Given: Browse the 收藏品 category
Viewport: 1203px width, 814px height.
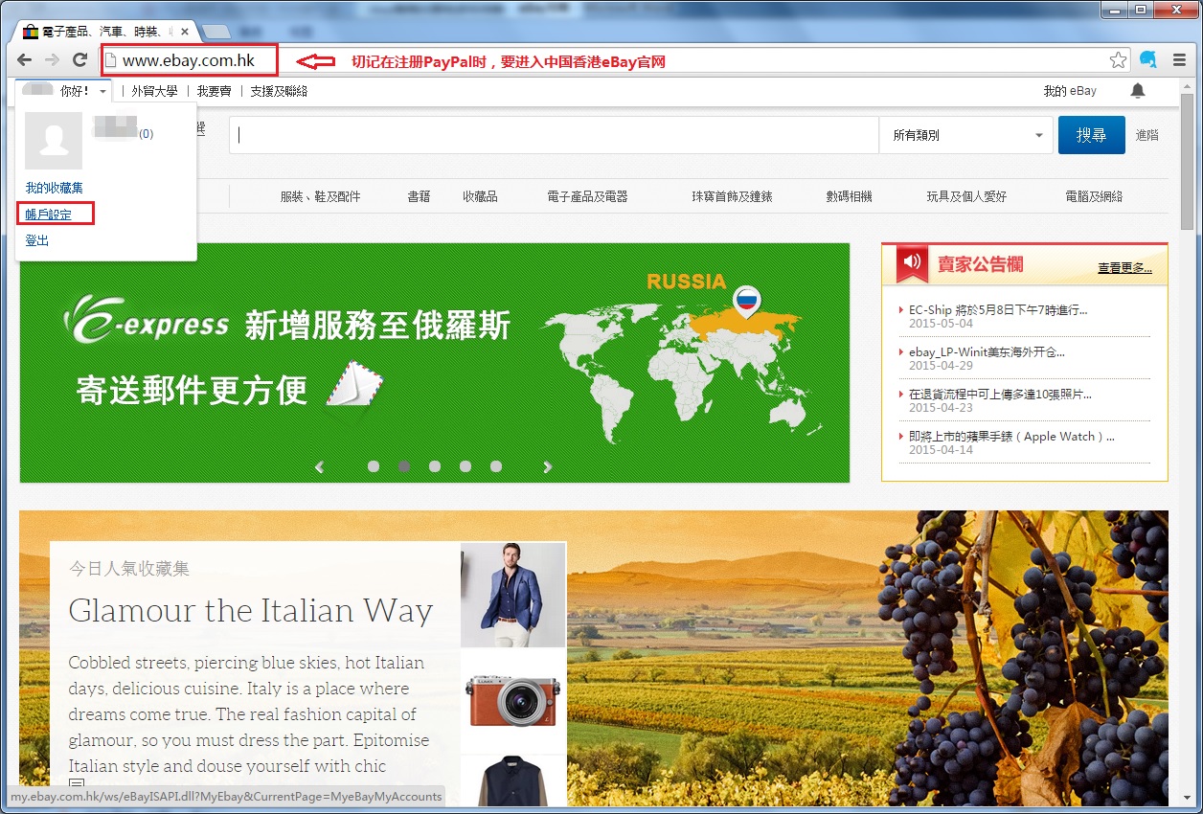Looking at the screenshot, I should [480, 196].
